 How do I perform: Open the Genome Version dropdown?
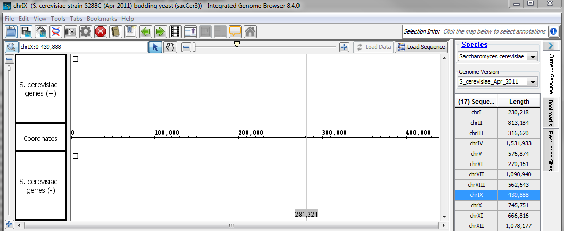pos(497,81)
